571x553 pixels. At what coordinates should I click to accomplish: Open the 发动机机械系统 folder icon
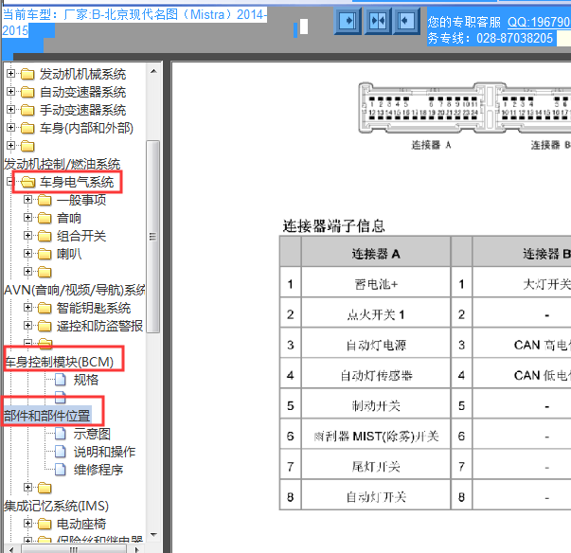27,74
